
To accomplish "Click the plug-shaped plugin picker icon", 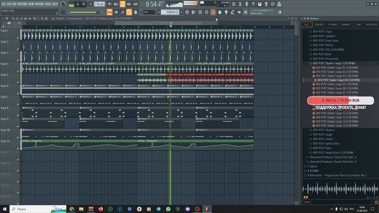I will click(226, 12).
